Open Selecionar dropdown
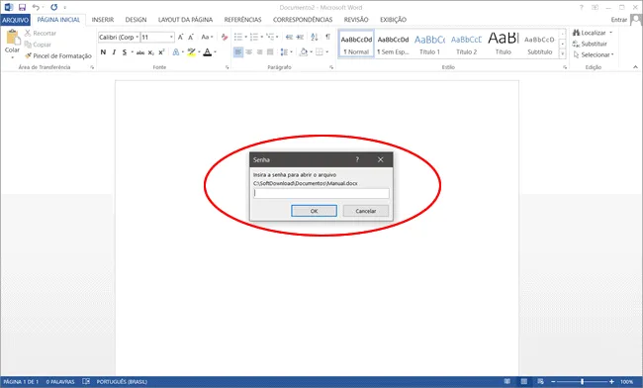The image size is (643, 388). pos(594,55)
